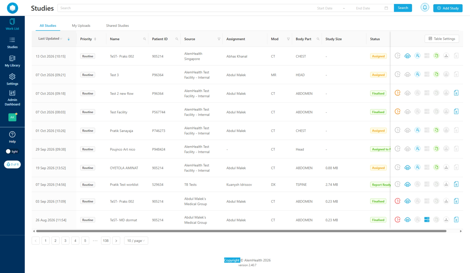Open cloud viewer for Pratik Test worklist

[x=407, y=184]
